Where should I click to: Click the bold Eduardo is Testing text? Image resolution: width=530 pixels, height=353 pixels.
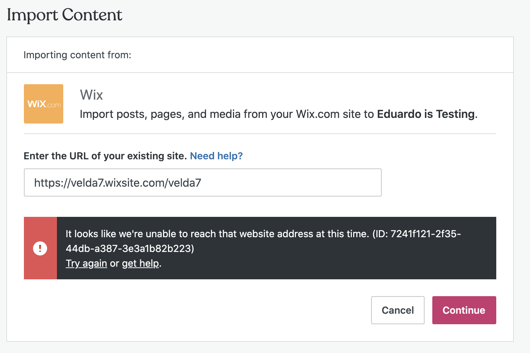click(x=426, y=114)
